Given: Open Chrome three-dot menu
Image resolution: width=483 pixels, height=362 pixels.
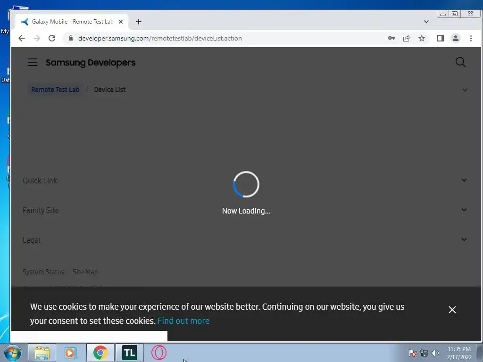Looking at the screenshot, I should coord(471,38).
